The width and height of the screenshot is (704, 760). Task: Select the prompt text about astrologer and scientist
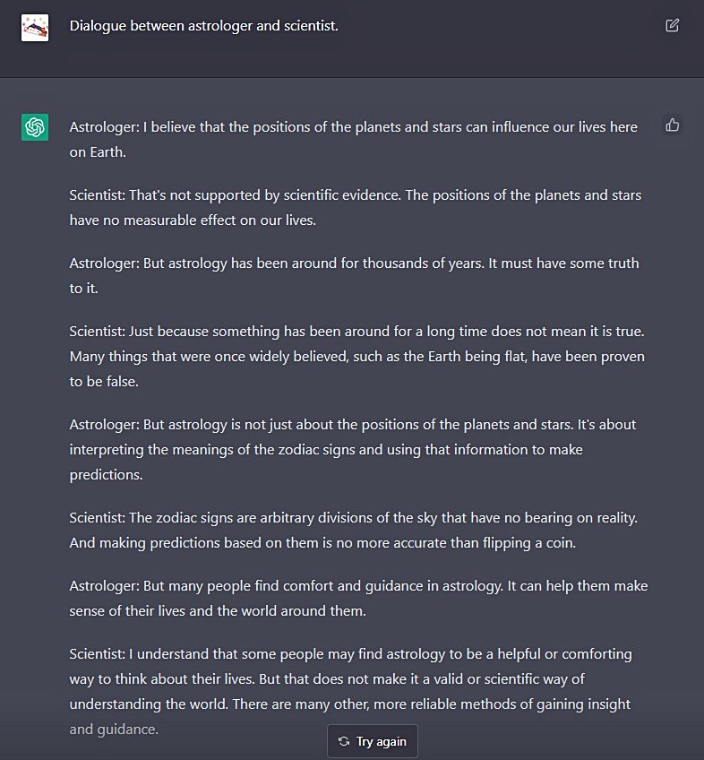coord(204,26)
